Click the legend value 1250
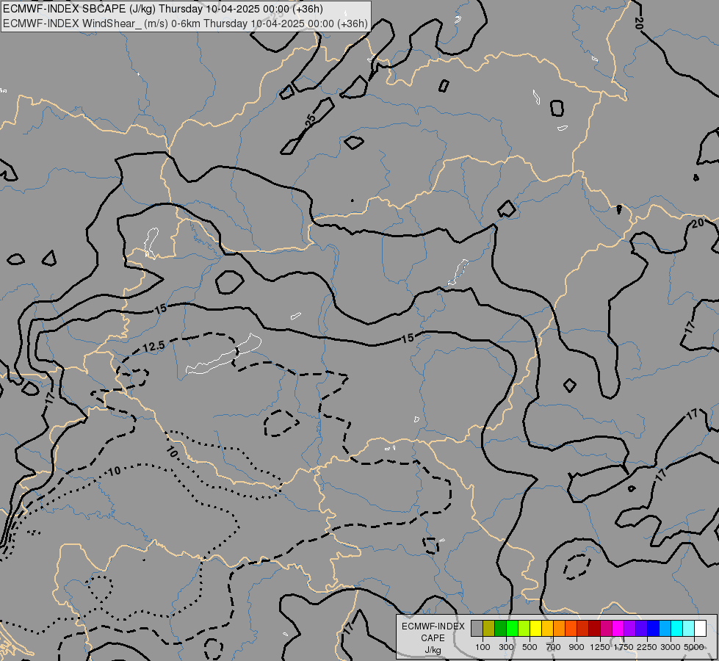Viewport: 719px width, 661px height. pos(600,647)
